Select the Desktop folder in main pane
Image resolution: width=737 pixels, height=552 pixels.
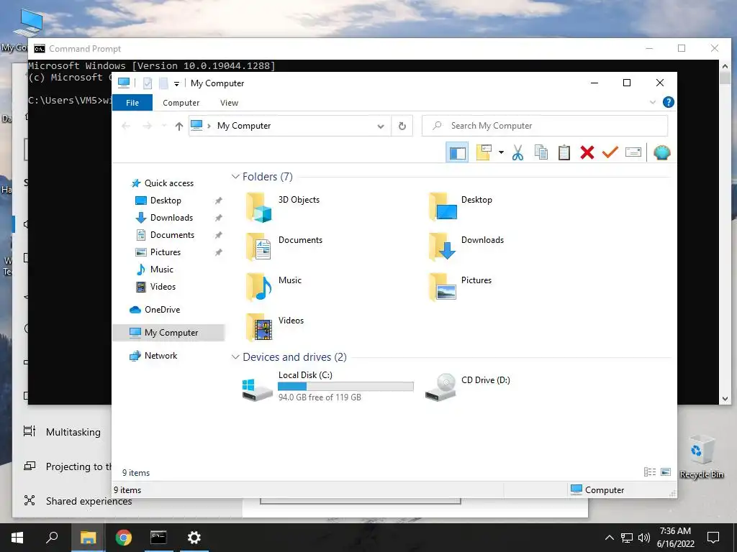pyautogui.click(x=461, y=206)
